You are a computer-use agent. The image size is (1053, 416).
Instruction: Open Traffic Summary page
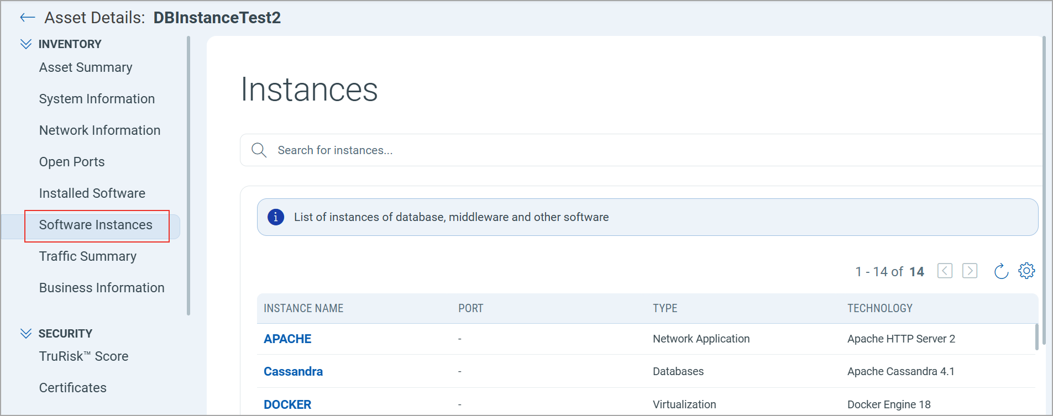click(x=88, y=256)
